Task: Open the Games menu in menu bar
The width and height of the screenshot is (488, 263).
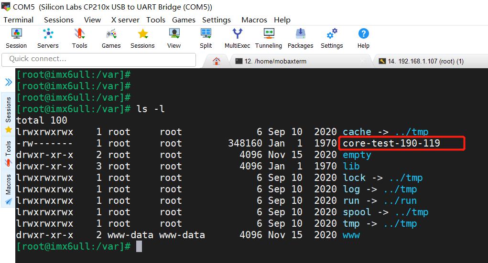Action: coord(184,20)
